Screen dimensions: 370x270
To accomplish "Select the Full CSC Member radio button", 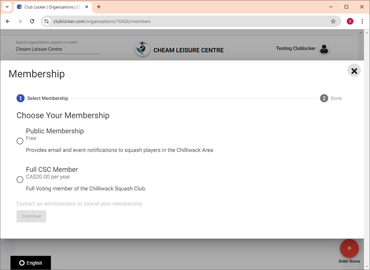I will tap(20, 179).
